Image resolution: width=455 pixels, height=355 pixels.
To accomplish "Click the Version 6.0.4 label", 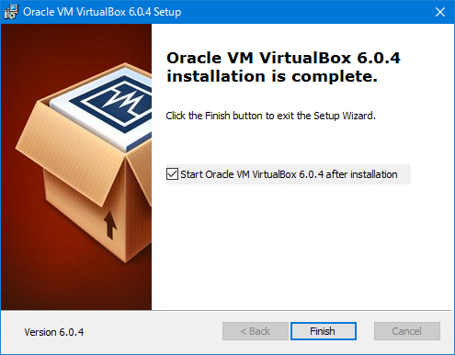I will pyautogui.click(x=54, y=332).
